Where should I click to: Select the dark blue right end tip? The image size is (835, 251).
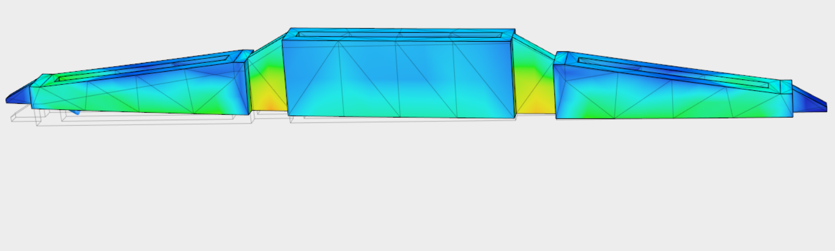coord(809,98)
